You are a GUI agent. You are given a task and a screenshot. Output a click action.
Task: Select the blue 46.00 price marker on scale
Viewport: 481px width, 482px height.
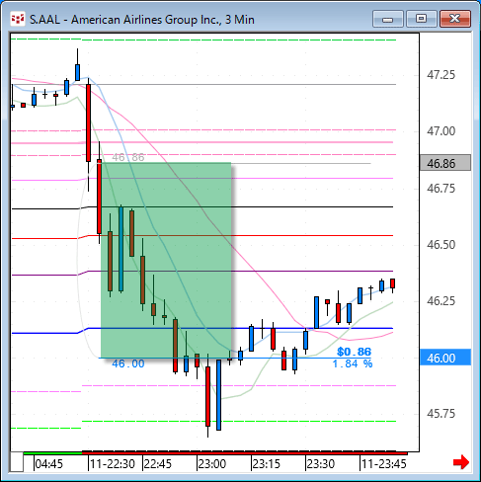tap(445, 358)
